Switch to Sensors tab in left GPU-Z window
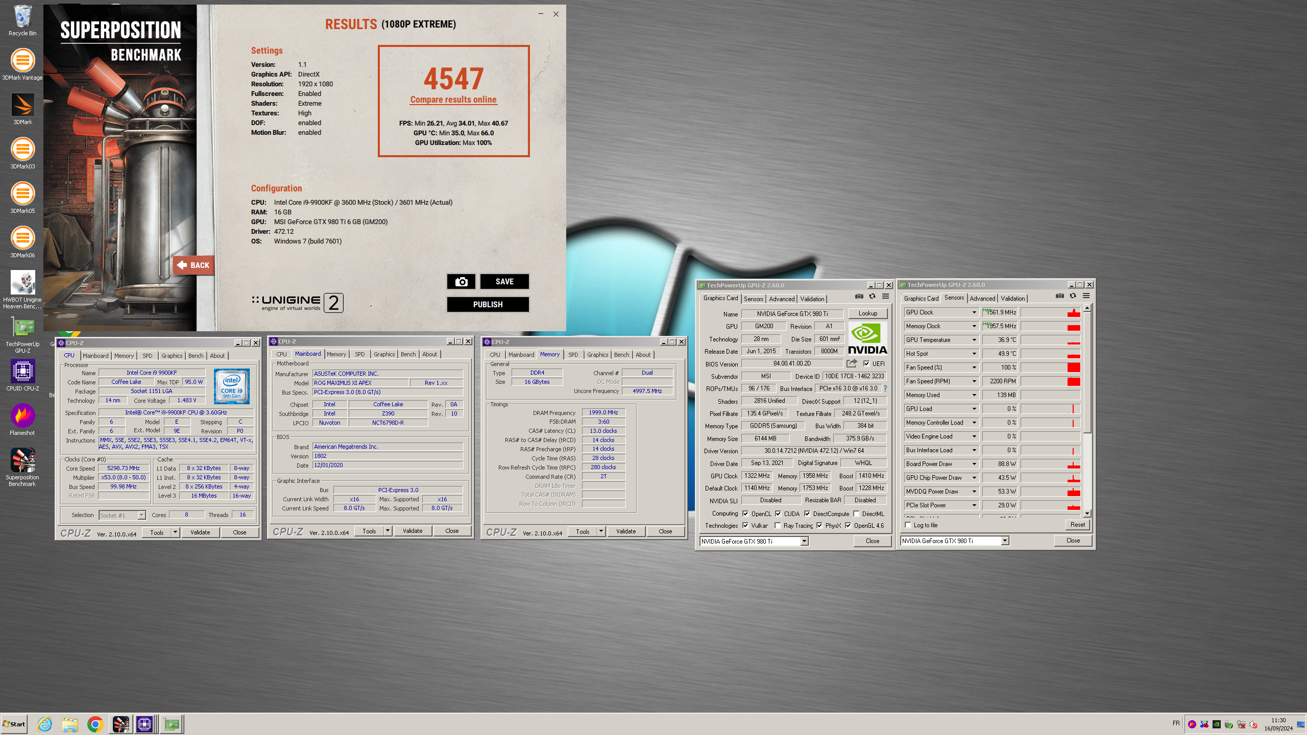The image size is (1307, 735). point(754,299)
